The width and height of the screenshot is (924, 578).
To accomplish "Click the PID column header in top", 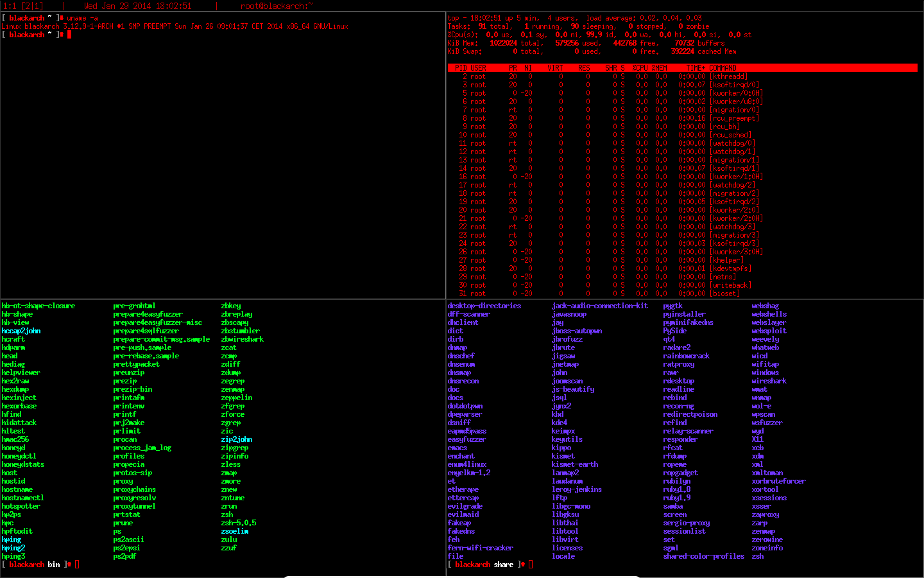I will [x=458, y=67].
